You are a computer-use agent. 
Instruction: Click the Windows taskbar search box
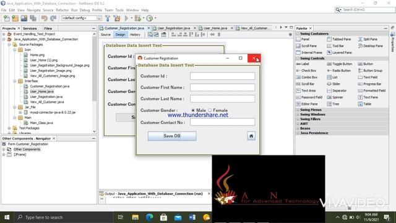click(63, 217)
